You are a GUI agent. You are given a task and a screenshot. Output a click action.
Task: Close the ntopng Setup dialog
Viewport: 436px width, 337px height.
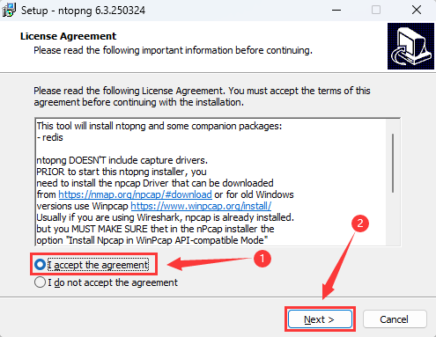[417, 11]
